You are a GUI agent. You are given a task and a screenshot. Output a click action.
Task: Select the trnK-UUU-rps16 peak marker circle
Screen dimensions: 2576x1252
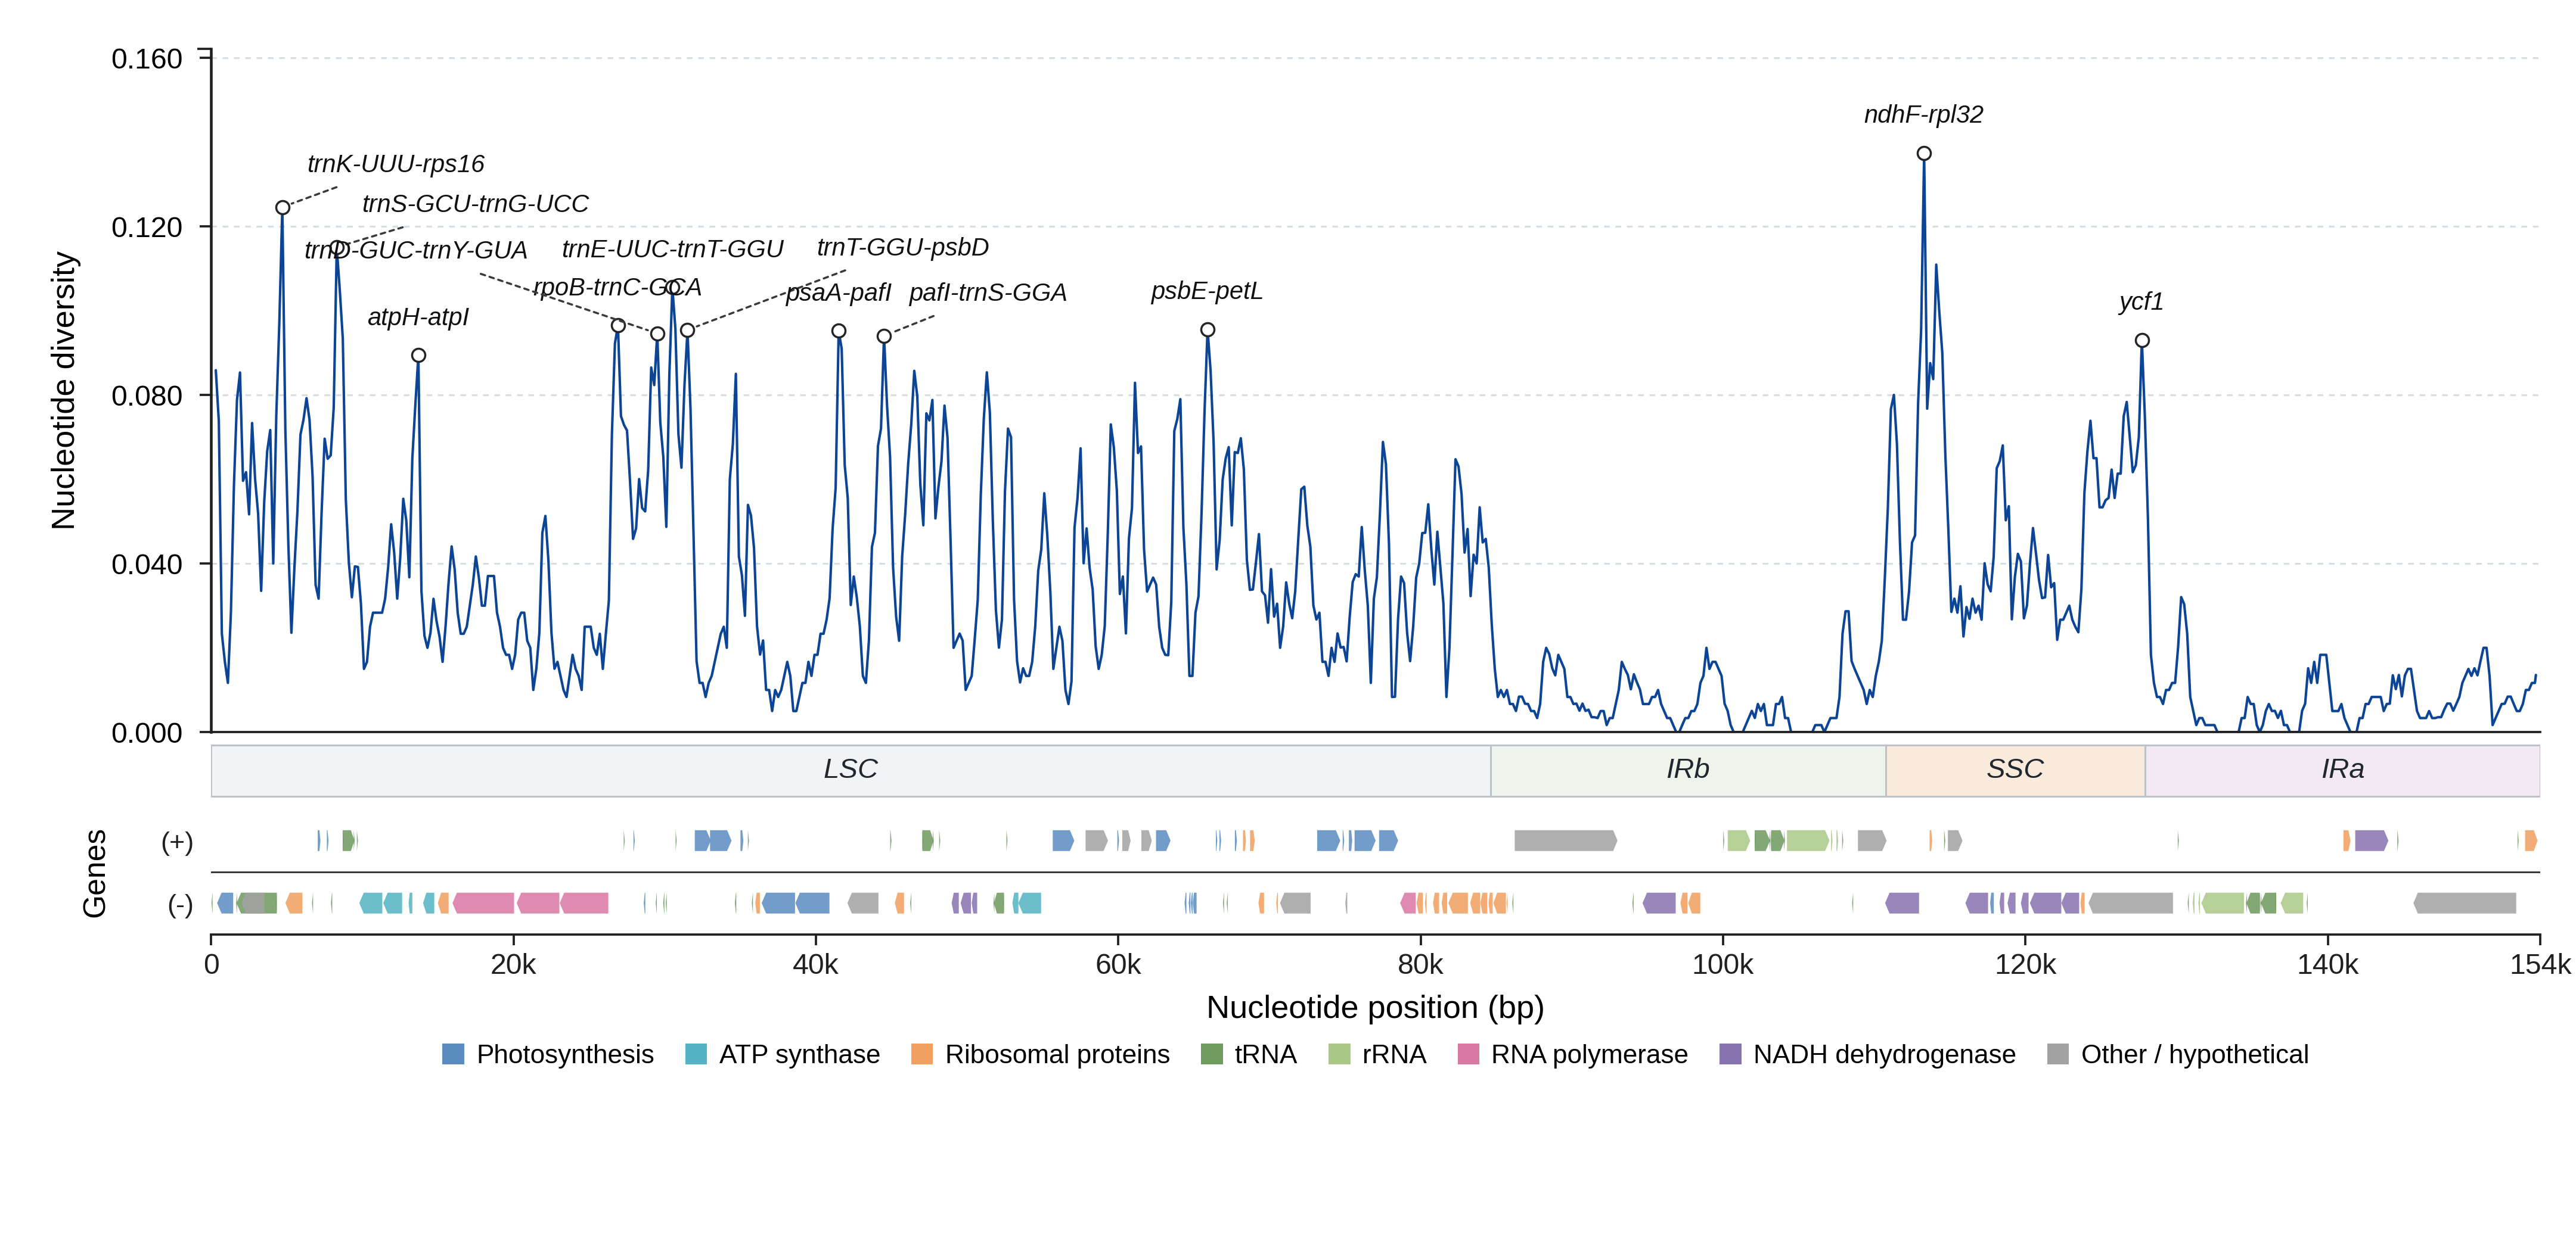283,208
